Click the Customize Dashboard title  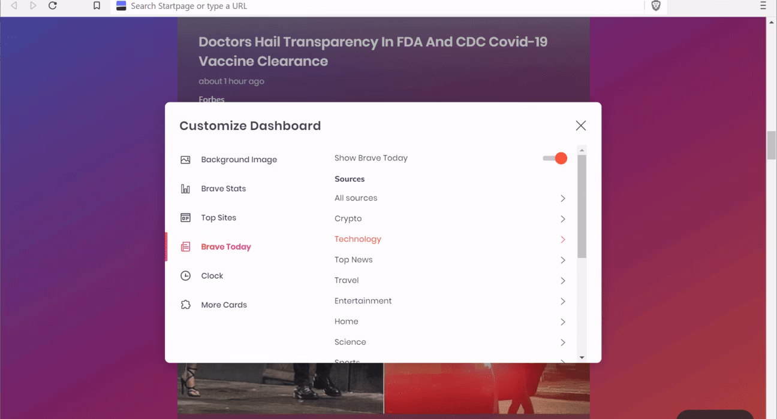(250, 126)
